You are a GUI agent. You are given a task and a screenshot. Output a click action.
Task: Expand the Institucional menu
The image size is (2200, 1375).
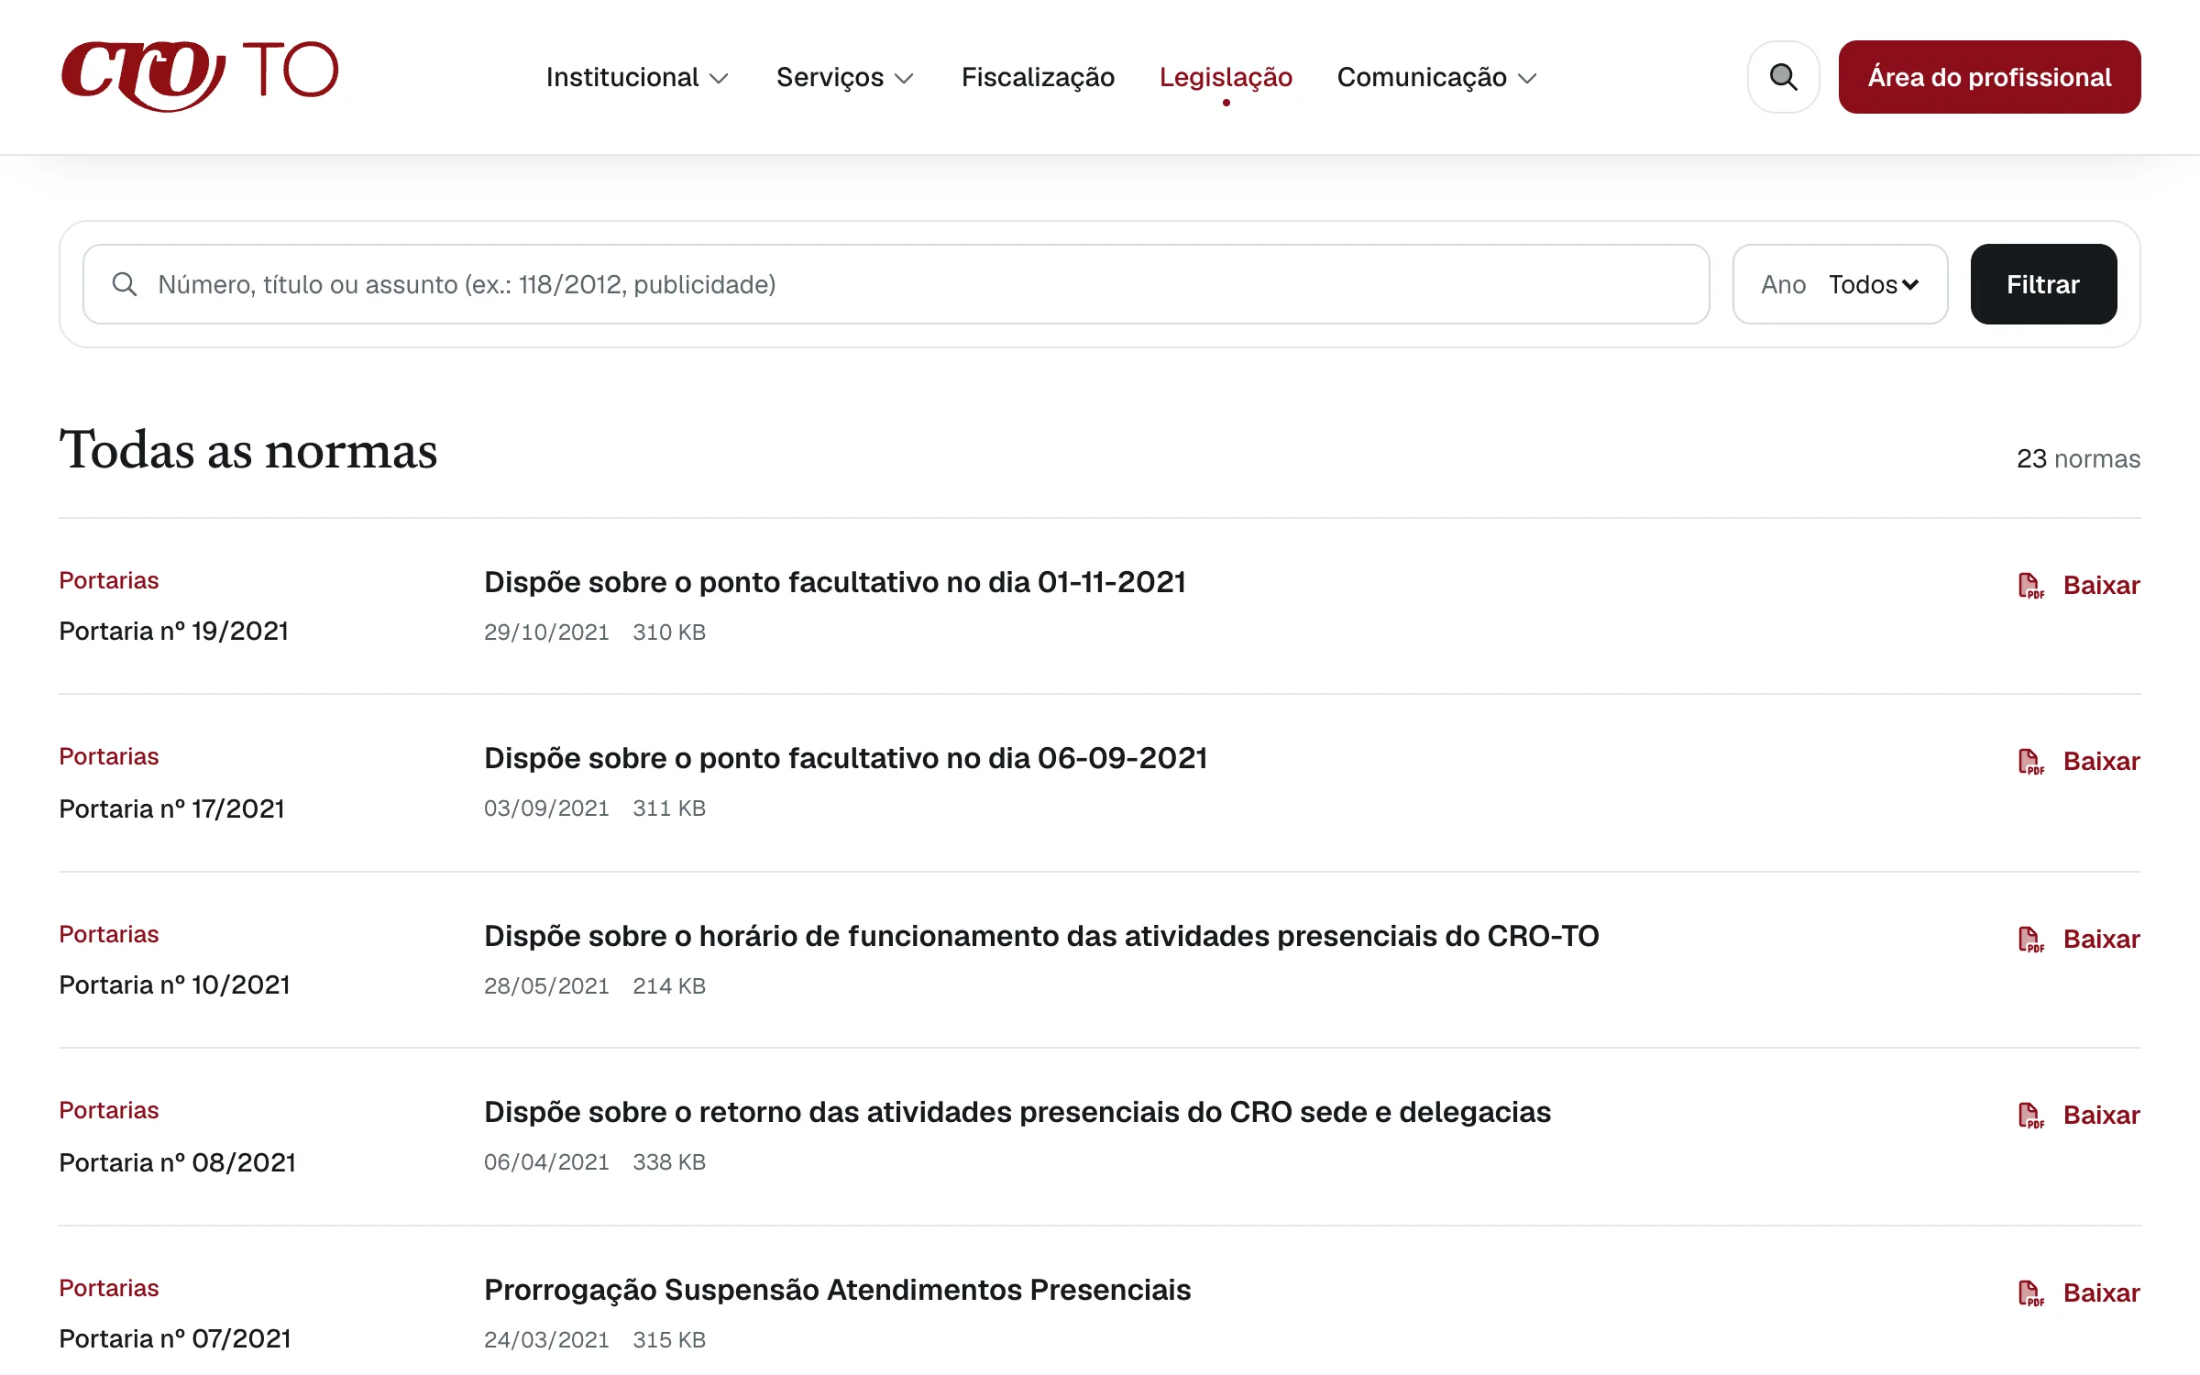point(638,77)
